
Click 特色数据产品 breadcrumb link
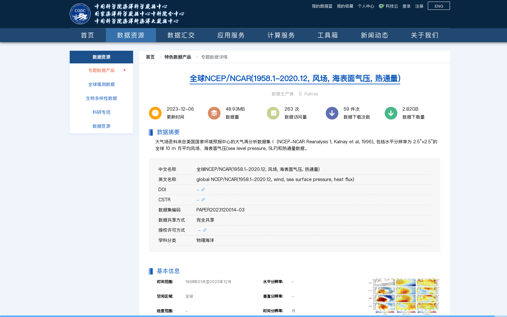click(178, 57)
